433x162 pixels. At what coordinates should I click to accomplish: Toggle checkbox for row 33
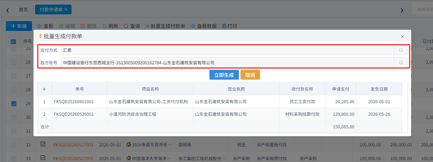(x=14, y=159)
